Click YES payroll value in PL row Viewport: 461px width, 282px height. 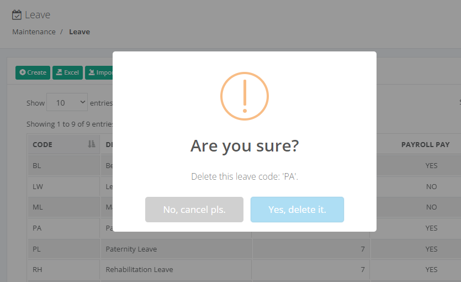(x=431, y=249)
